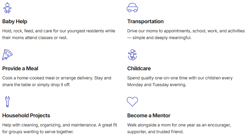
Task: Click the 'Spend quality one-on-one time' line
Action: 180,78
